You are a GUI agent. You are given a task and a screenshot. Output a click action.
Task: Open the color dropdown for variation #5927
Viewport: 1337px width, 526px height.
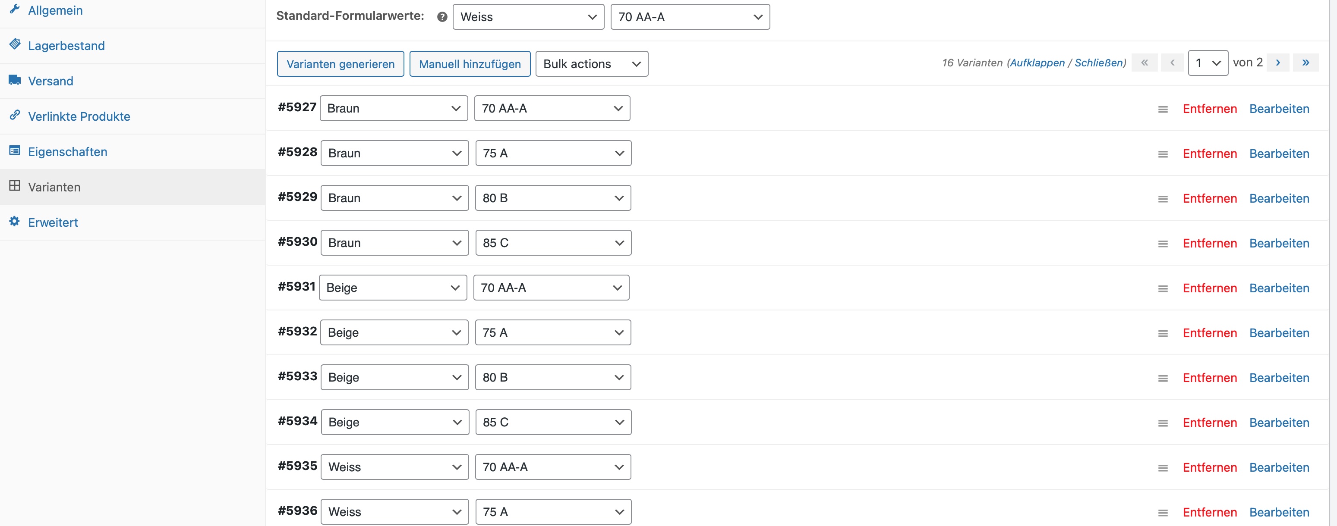coord(394,108)
